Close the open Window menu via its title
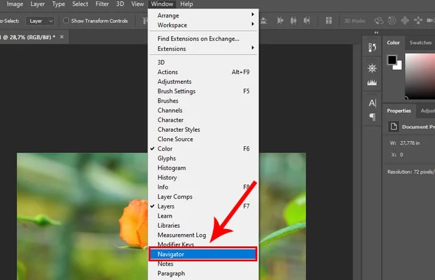The image size is (435, 280). [x=162, y=4]
